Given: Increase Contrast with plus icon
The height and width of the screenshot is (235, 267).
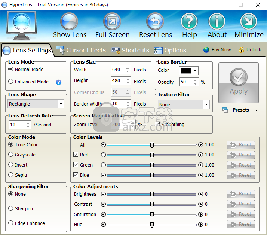Looking at the screenshot, I should click(x=200, y=204).
